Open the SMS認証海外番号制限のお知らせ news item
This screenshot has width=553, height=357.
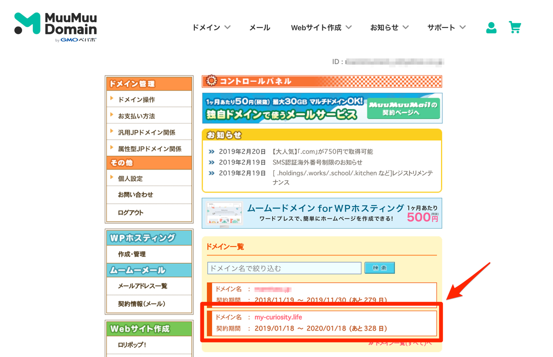tap(318, 162)
